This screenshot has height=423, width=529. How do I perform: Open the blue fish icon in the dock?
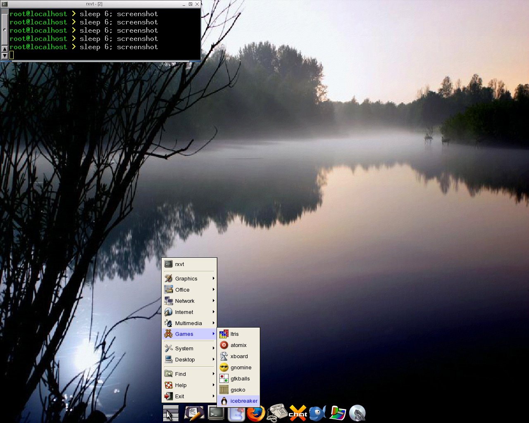[317, 413]
